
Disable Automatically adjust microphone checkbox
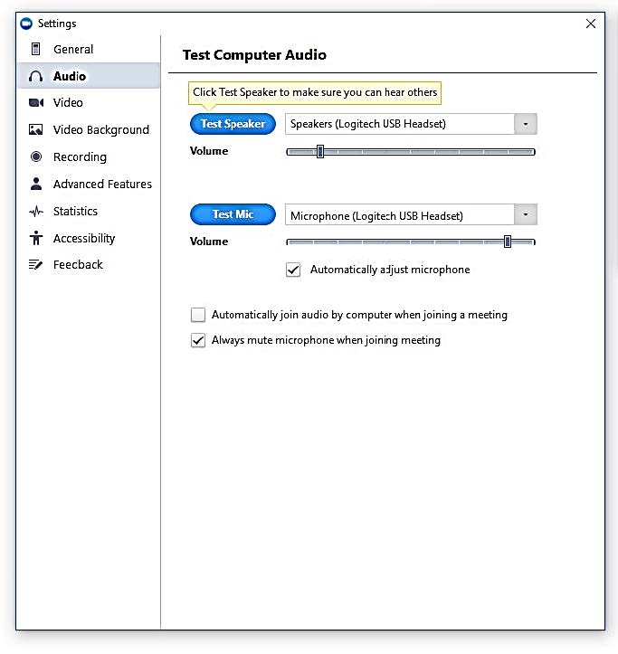[293, 270]
